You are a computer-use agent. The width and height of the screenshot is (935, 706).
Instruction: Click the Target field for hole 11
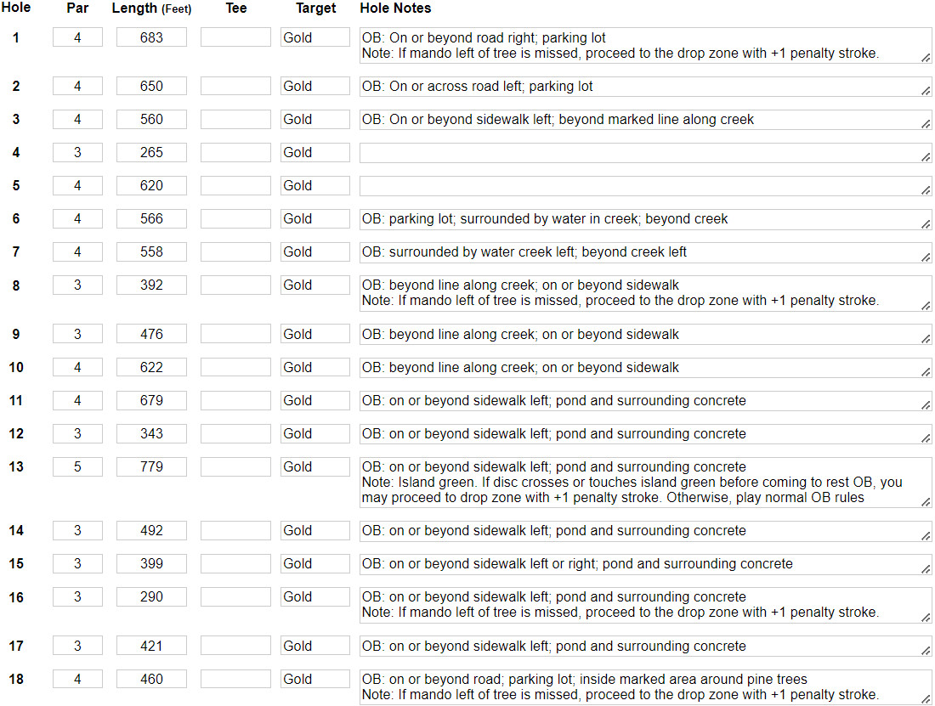point(314,401)
